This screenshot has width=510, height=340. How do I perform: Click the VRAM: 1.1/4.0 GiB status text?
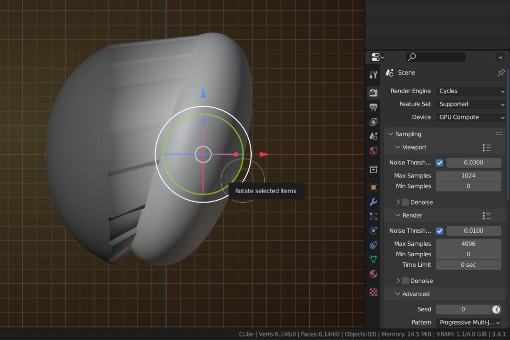click(x=461, y=334)
